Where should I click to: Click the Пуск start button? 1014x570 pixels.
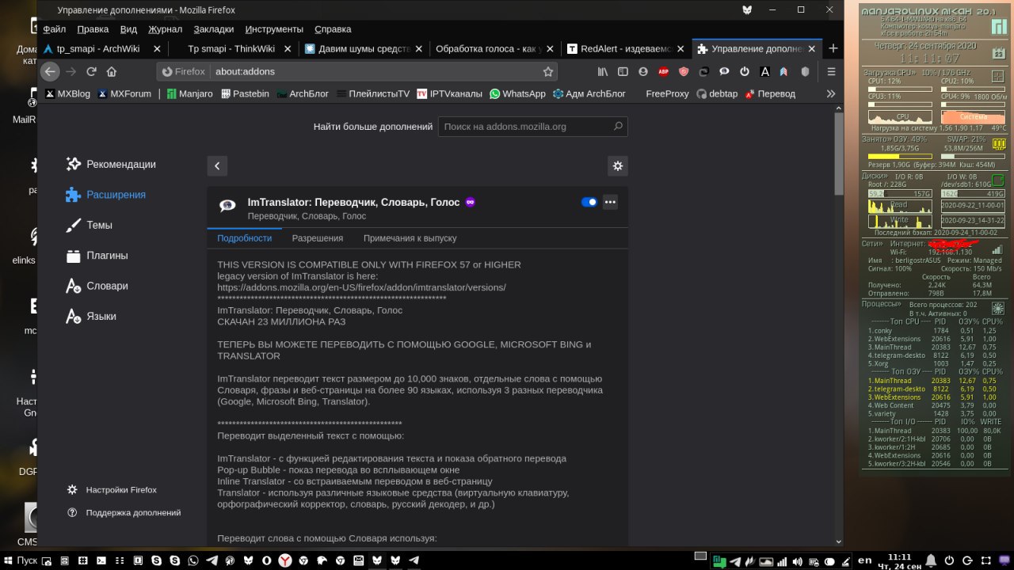click(x=22, y=560)
